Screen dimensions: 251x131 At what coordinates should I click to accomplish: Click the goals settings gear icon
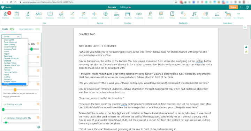39,127
